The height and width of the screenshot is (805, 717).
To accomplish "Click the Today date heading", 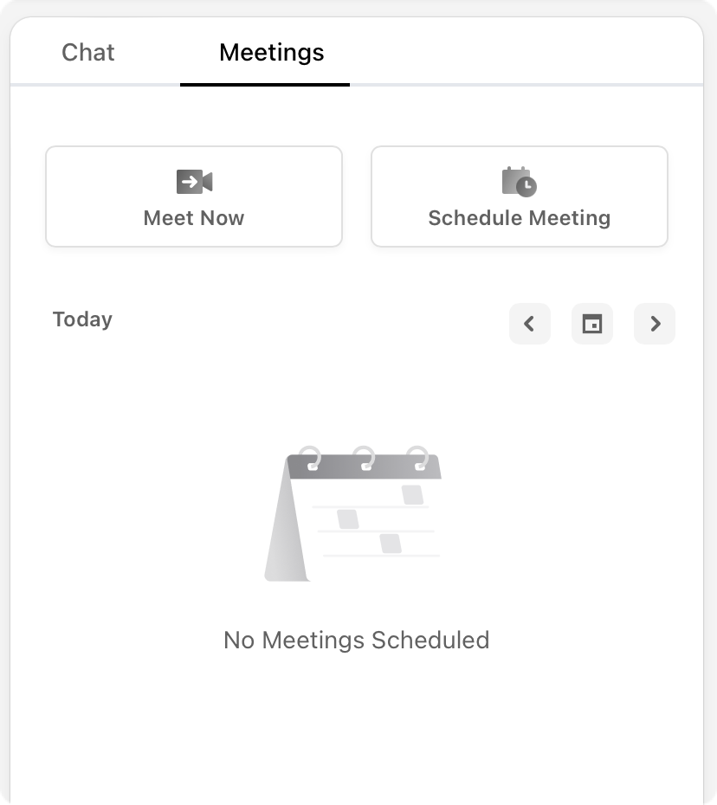I will (x=82, y=319).
